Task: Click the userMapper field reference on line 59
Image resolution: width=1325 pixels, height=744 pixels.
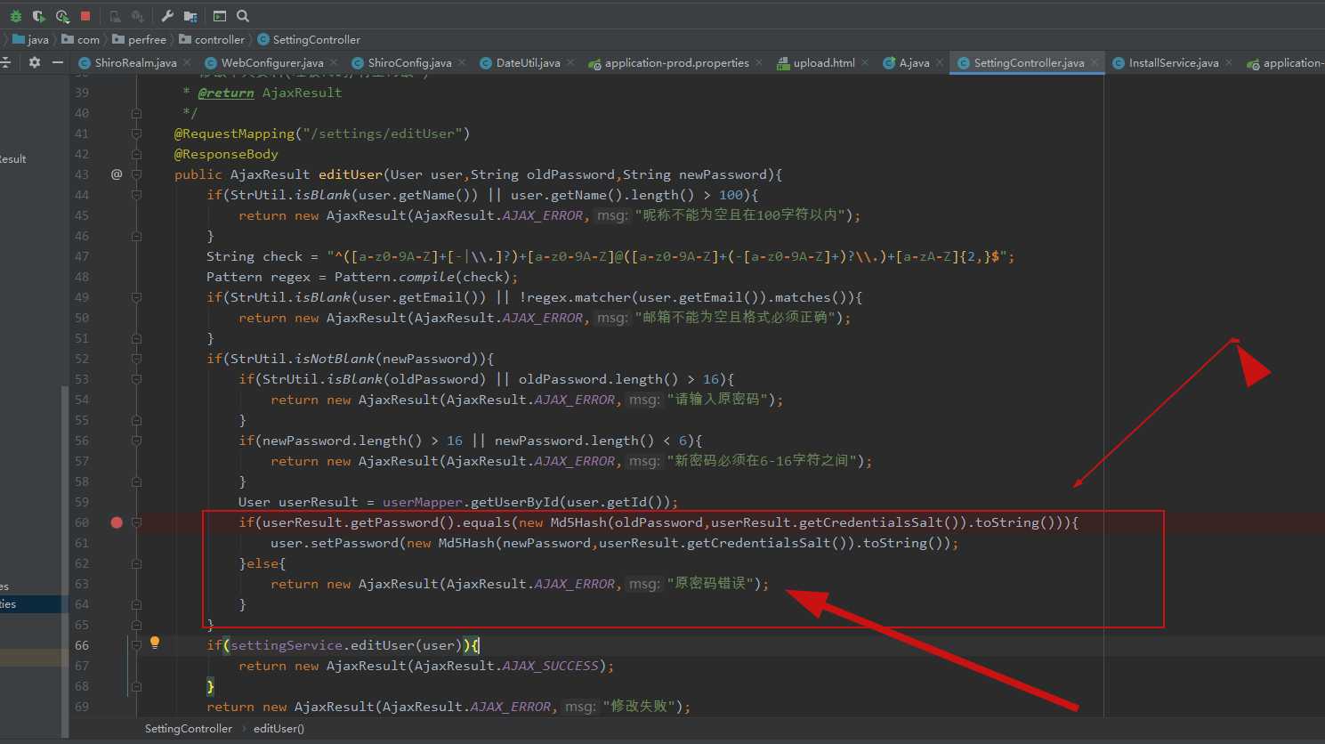Action: (423, 502)
